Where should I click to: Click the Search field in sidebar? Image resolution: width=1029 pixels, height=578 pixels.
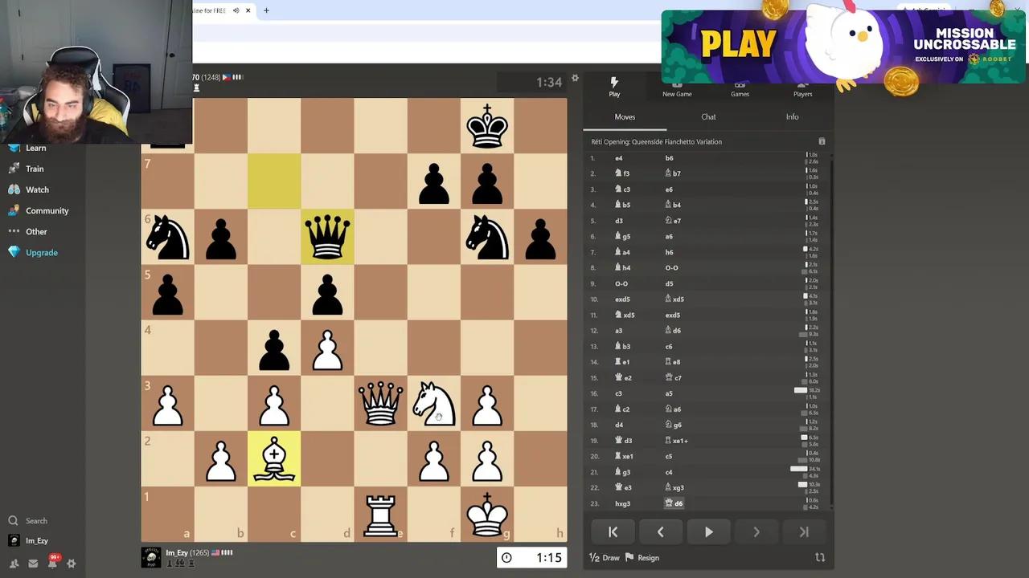(x=36, y=521)
